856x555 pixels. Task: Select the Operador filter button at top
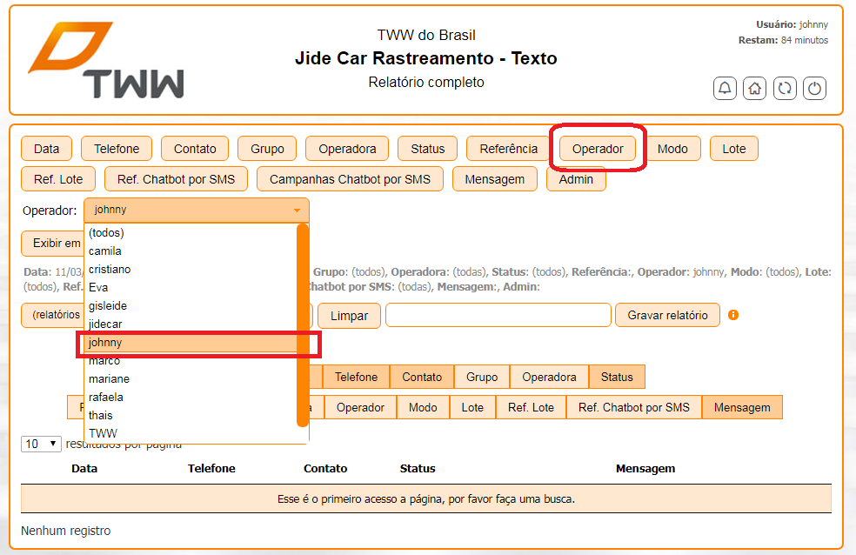(598, 149)
